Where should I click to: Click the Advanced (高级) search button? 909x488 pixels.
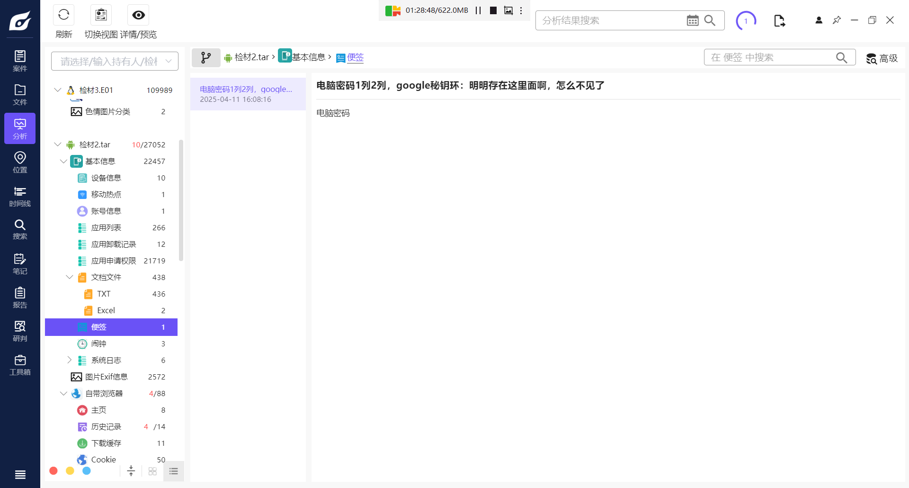(882, 58)
